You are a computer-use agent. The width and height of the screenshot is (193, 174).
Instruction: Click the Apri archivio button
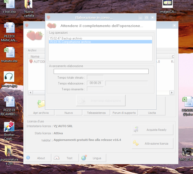(x=41, y=106)
